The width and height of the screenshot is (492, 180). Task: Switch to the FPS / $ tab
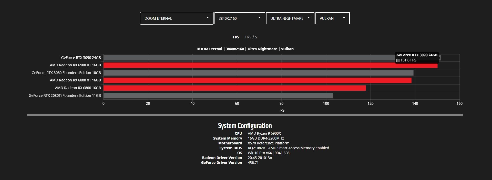click(251, 37)
